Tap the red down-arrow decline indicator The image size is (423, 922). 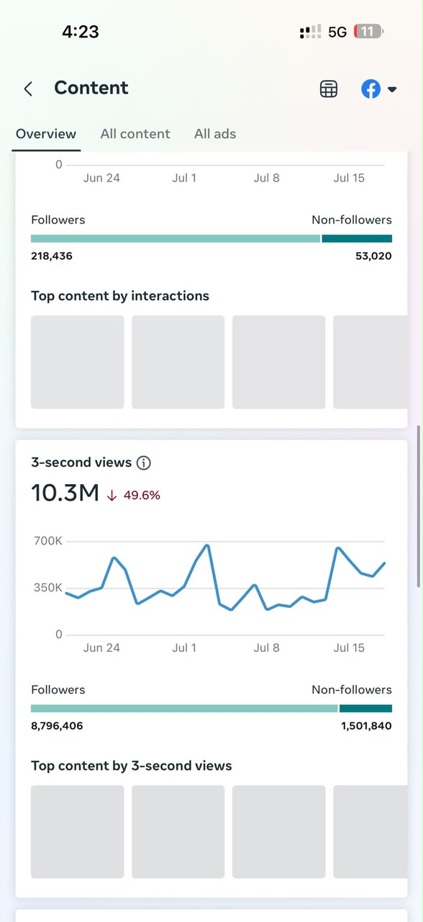click(112, 496)
